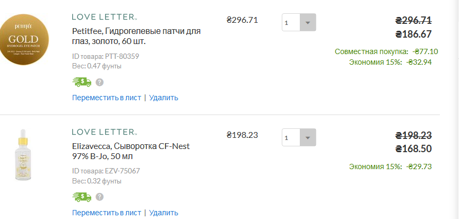
Task: Open the Petitfee hydrogel eye patches product title
Action: pos(136,36)
